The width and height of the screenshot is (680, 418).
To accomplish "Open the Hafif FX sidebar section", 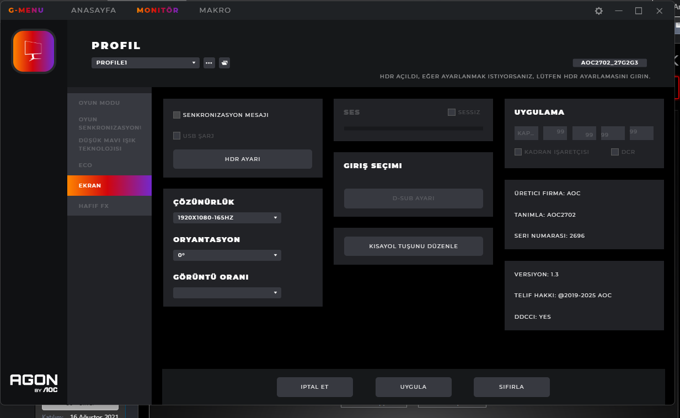I will pyautogui.click(x=109, y=206).
